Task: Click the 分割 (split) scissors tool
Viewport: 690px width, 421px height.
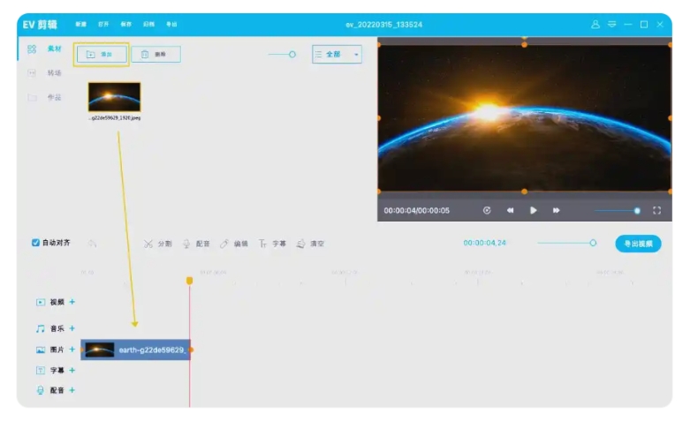Action: 158,244
